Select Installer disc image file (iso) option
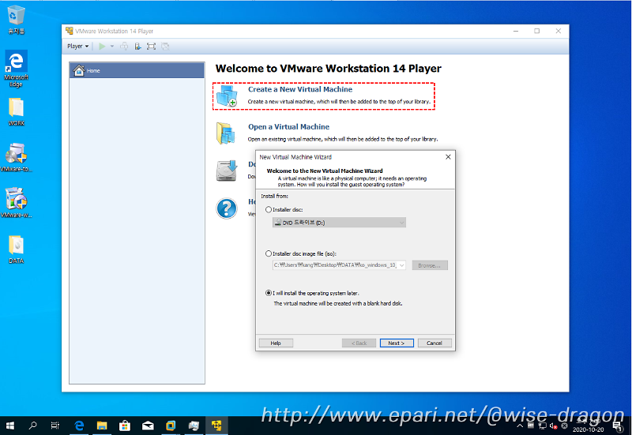This screenshot has height=435, width=632. coord(269,253)
